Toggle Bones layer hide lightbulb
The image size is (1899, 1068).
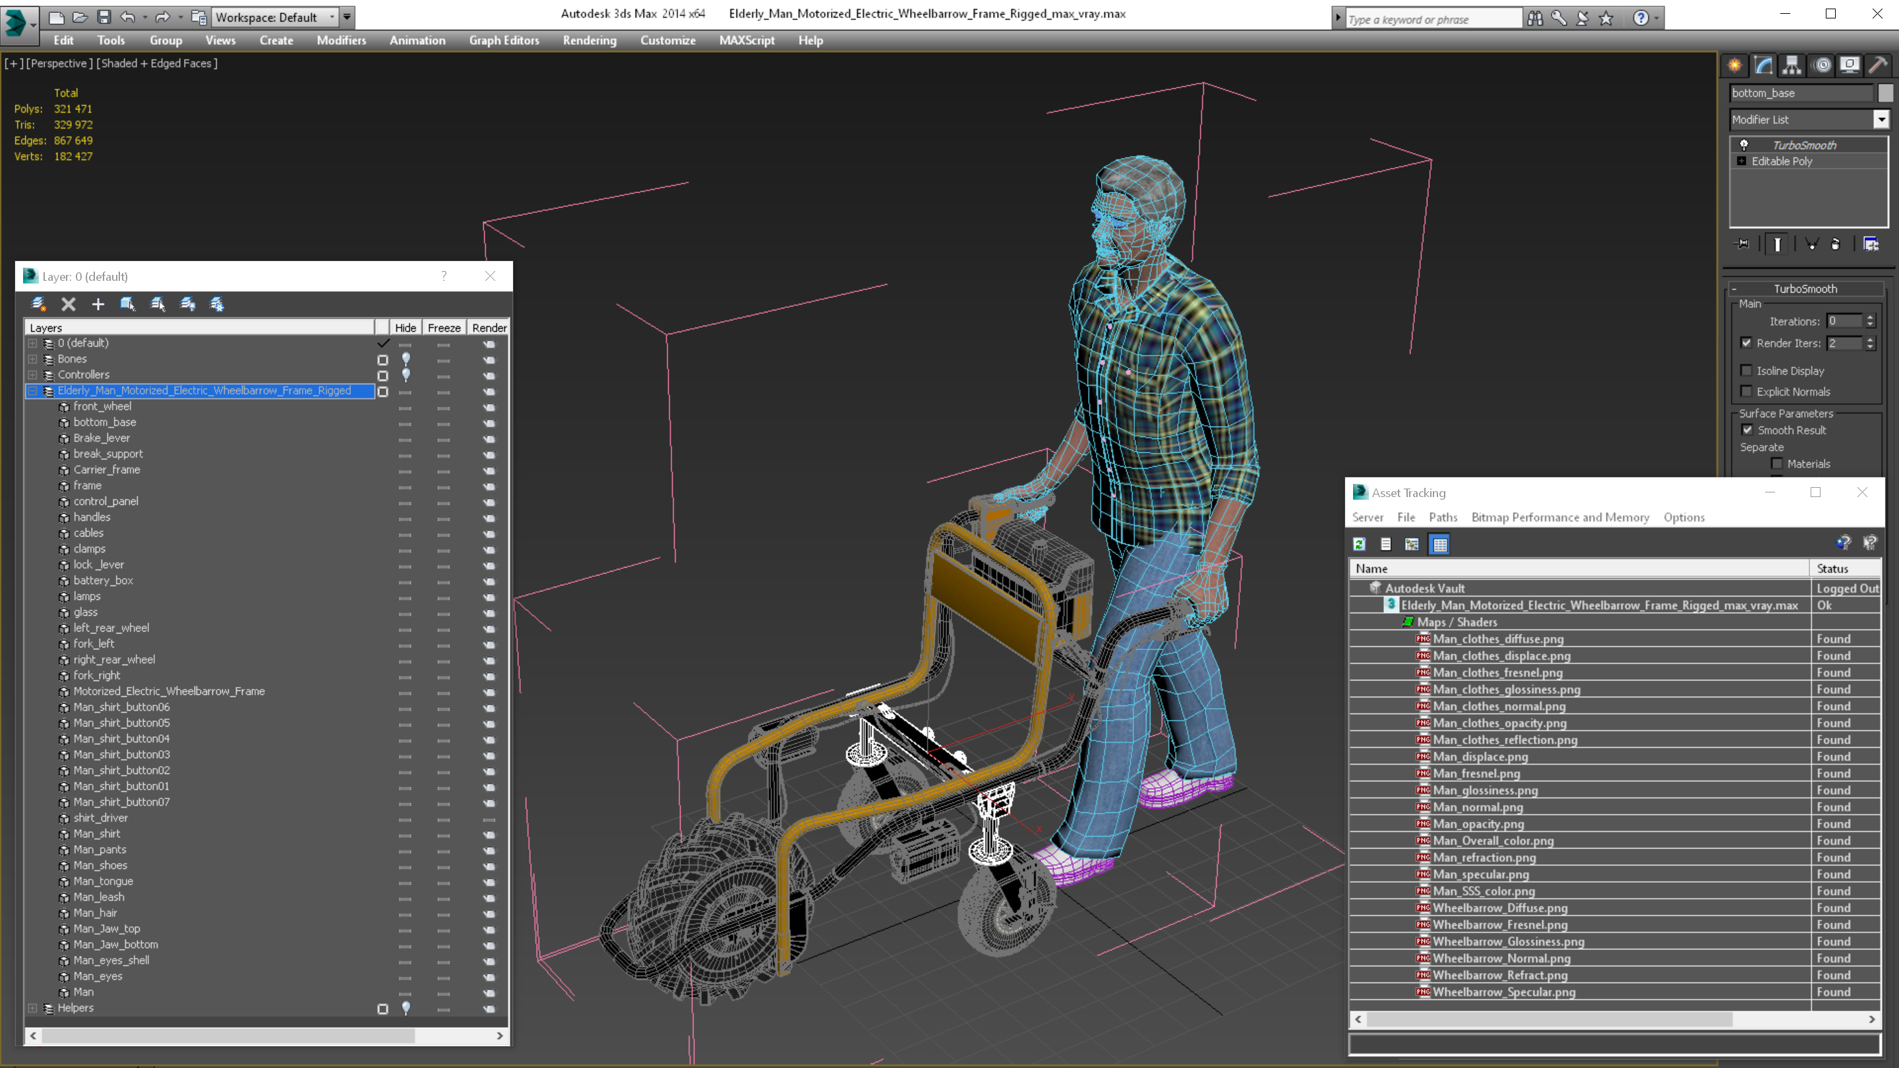406,360
